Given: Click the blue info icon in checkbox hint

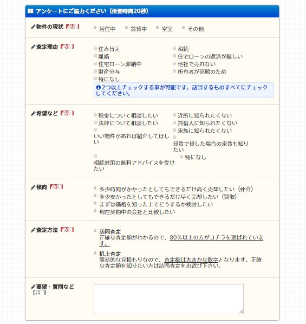Looking at the screenshot, I should tap(99, 87).
